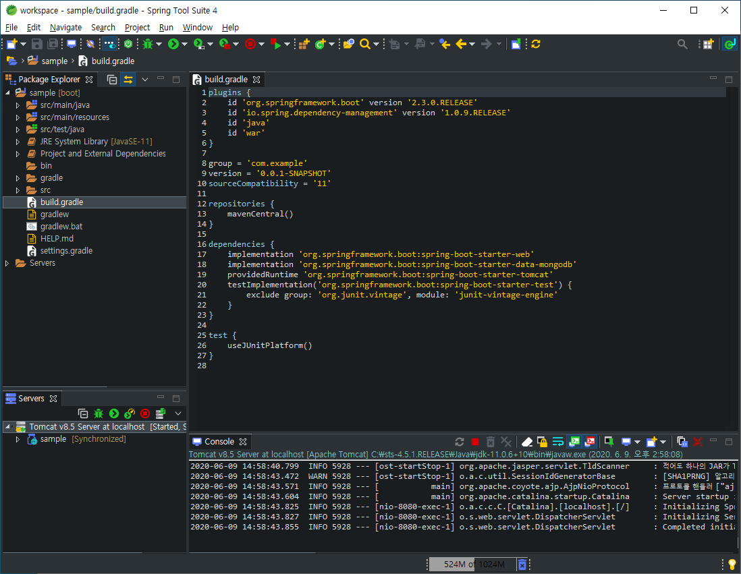Click the red Stop/Relaunch icon in main toolbar

click(x=250, y=44)
